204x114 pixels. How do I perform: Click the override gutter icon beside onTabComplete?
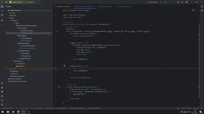point(57,31)
